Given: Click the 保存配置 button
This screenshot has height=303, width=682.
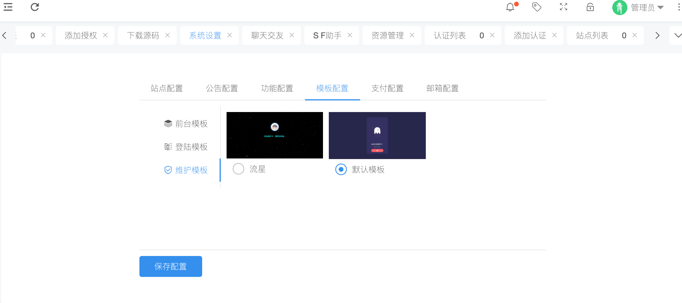Looking at the screenshot, I should click(x=171, y=266).
